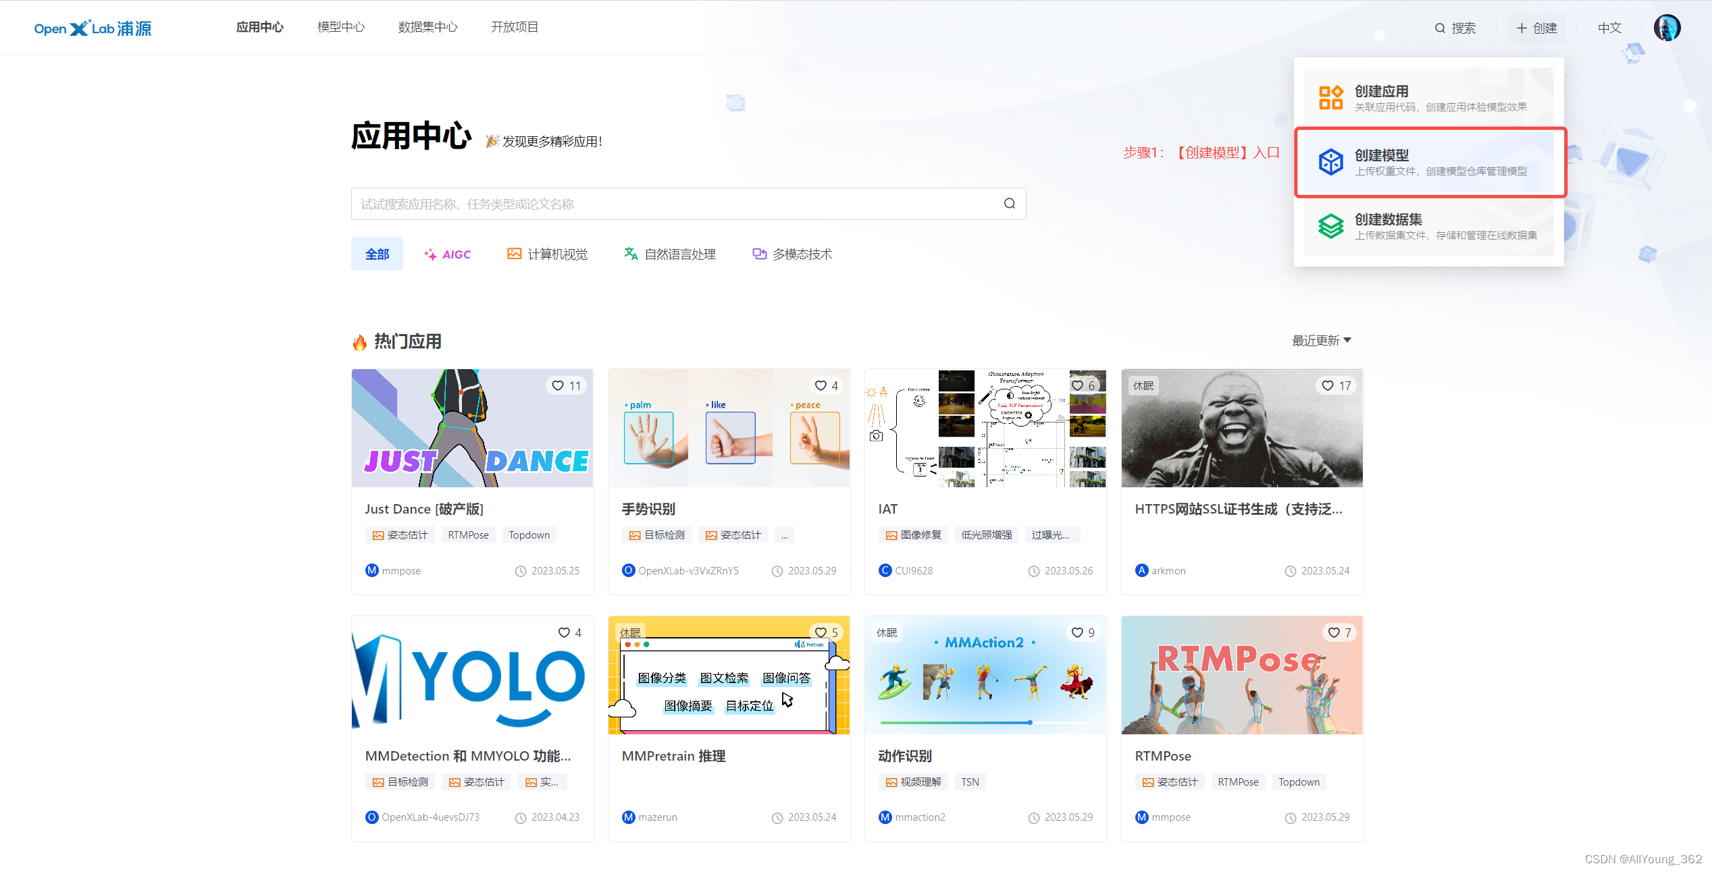This screenshot has width=1712, height=872.
Task: Like the IAT app heart icon
Action: 1077,385
